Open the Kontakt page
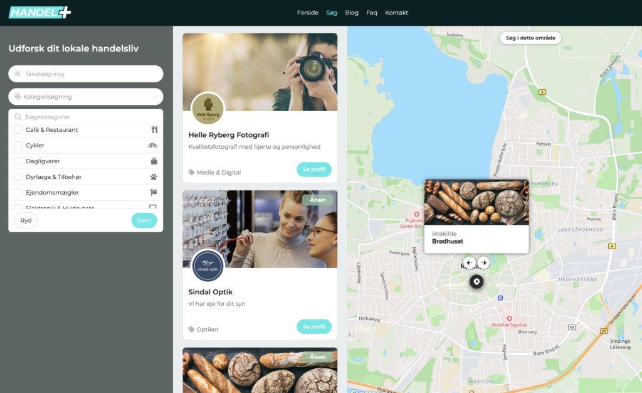The width and height of the screenshot is (642, 393). click(396, 13)
